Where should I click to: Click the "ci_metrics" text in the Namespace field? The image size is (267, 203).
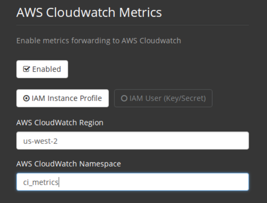tap(41, 182)
